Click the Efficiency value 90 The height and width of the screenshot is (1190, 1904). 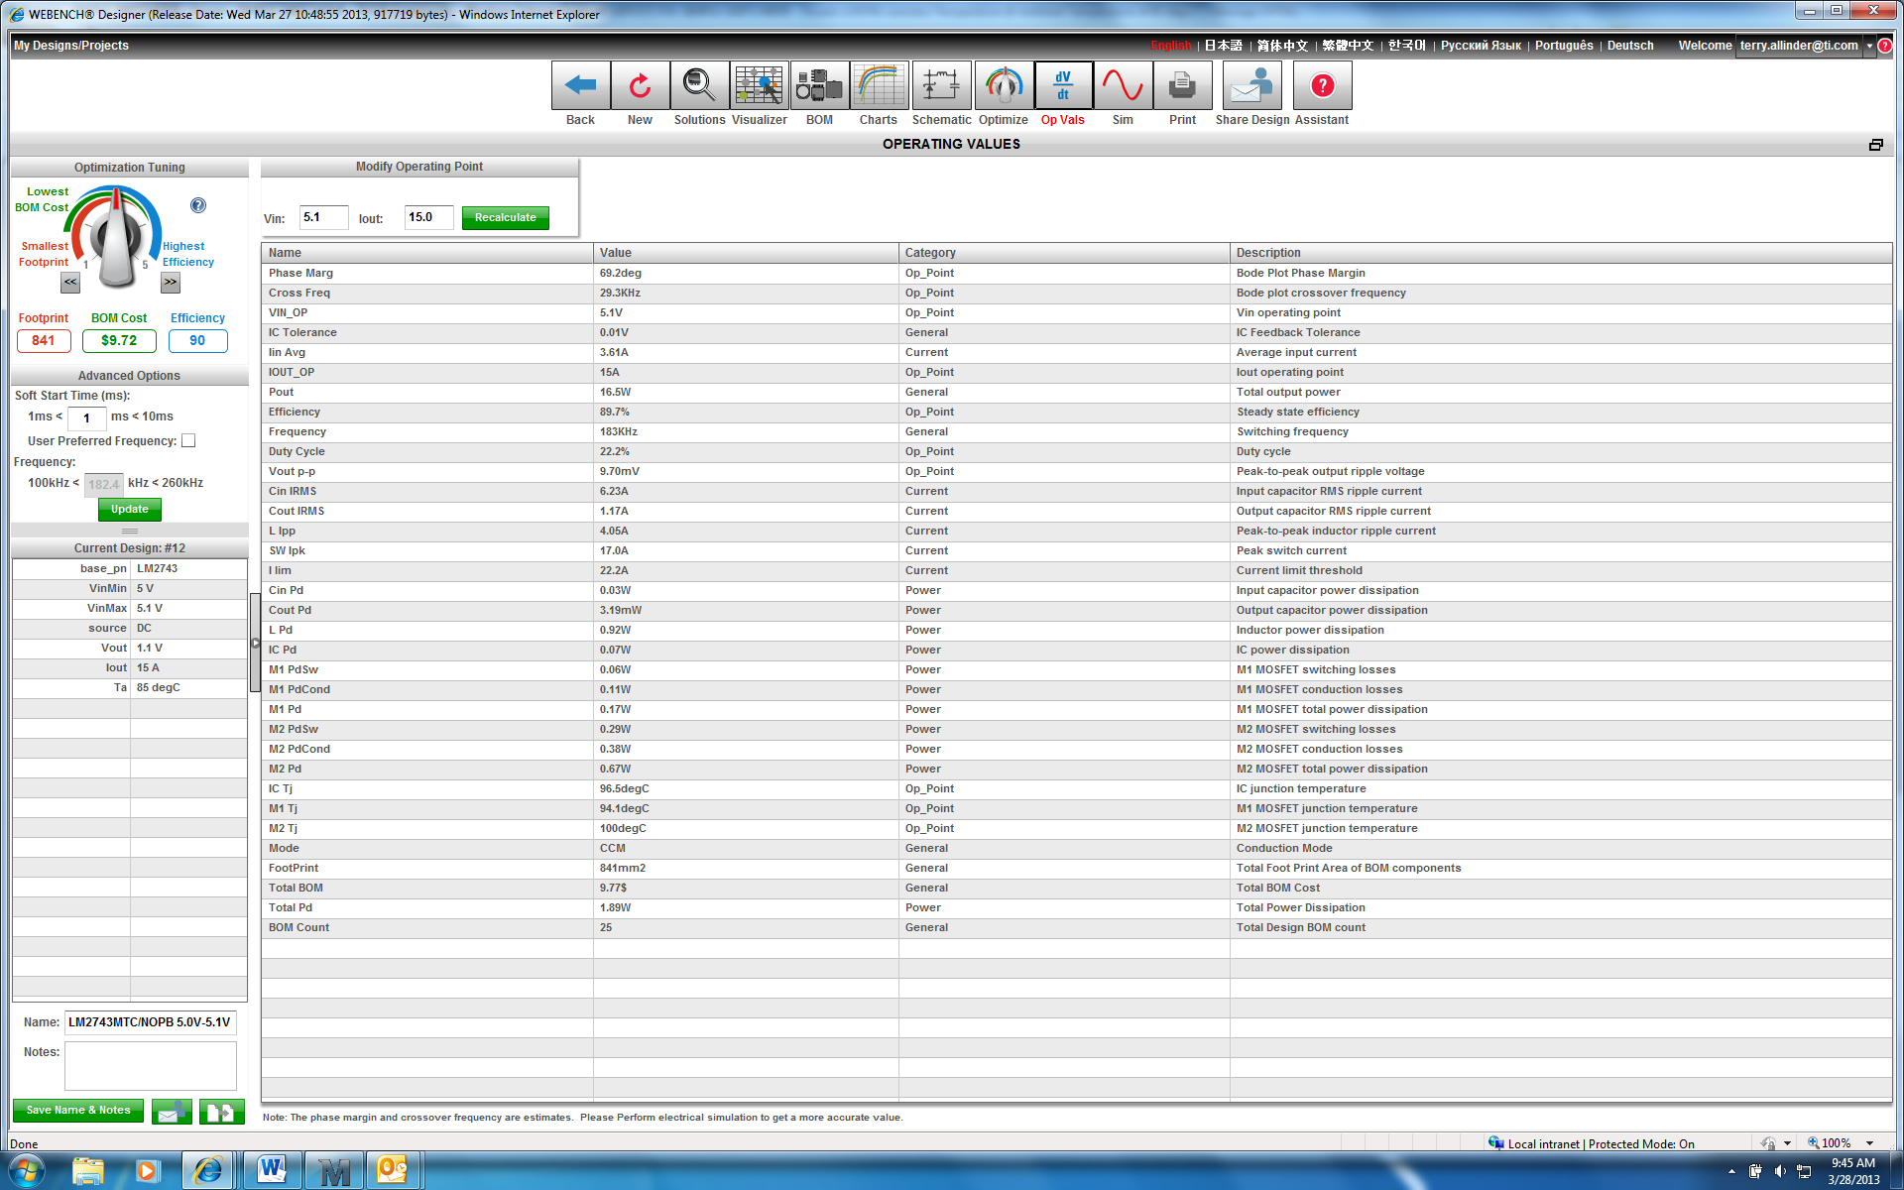[x=197, y=341]
